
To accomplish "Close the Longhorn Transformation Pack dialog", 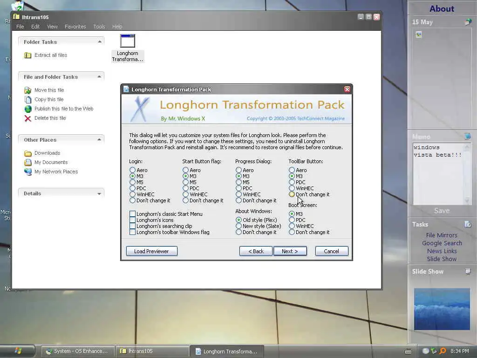I will [x=347, y=89].
